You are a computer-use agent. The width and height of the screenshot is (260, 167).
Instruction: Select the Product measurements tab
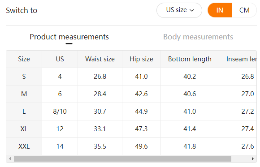click(69, 37)
